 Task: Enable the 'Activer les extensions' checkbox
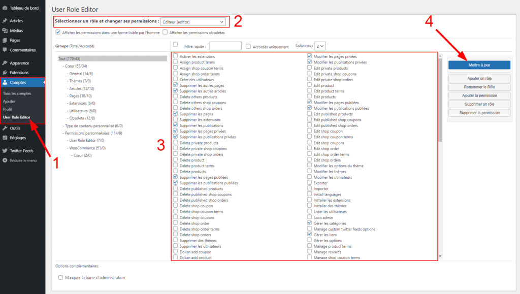point(175,56)
